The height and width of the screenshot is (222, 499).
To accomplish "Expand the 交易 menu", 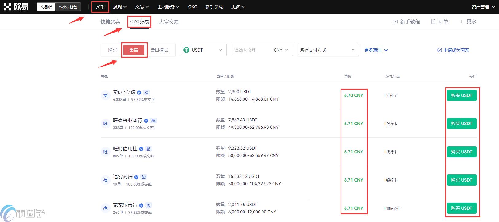I will coord(142,7).
